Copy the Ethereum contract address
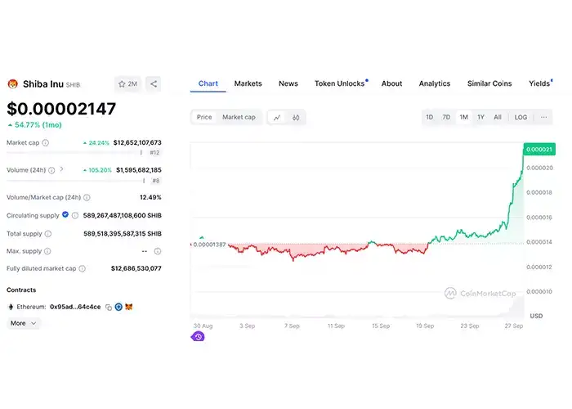This screenshot has width=572, height=409. pos(108,307)
